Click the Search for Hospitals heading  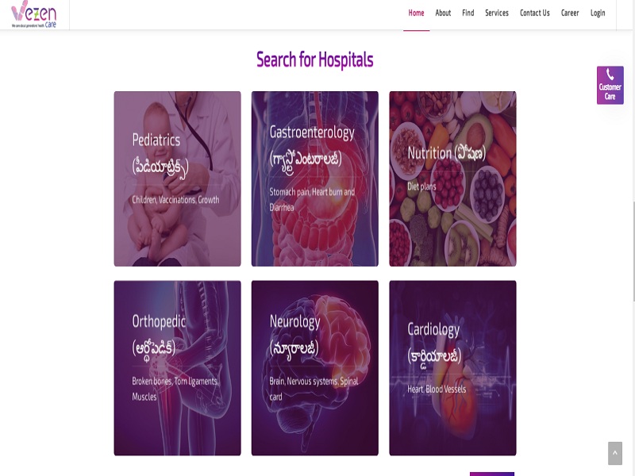pyautogui.click(x=314, y=60)
